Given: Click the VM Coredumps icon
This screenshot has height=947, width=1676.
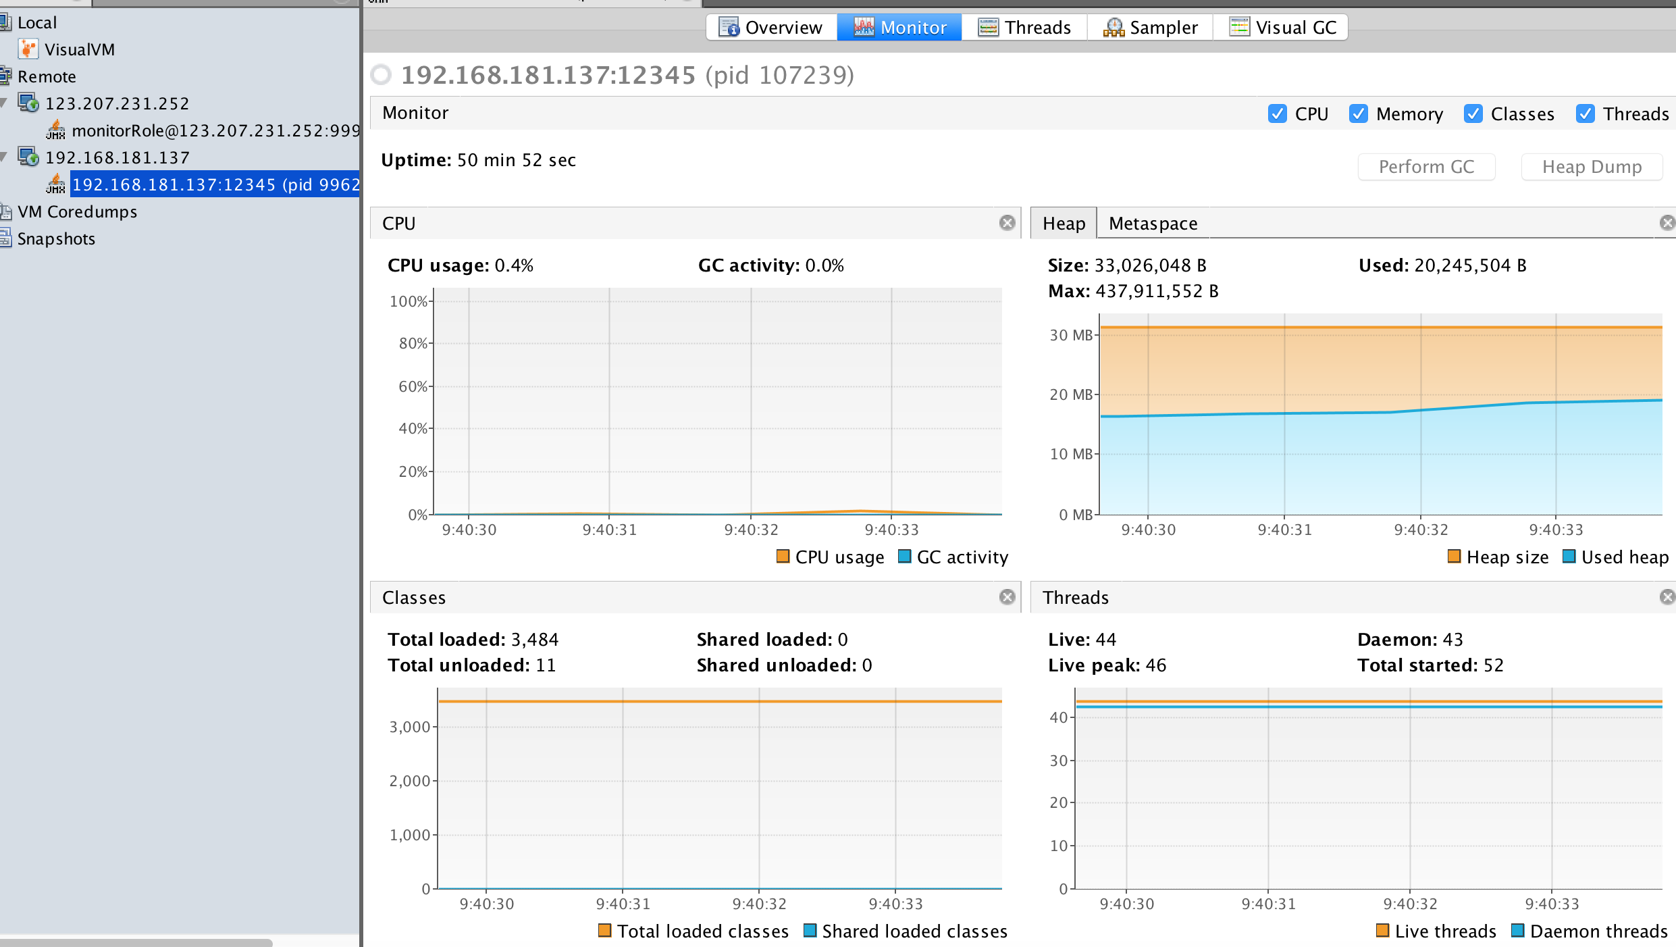Looking at the screenshot, I should pyautogui.click(x=6, y=211).
